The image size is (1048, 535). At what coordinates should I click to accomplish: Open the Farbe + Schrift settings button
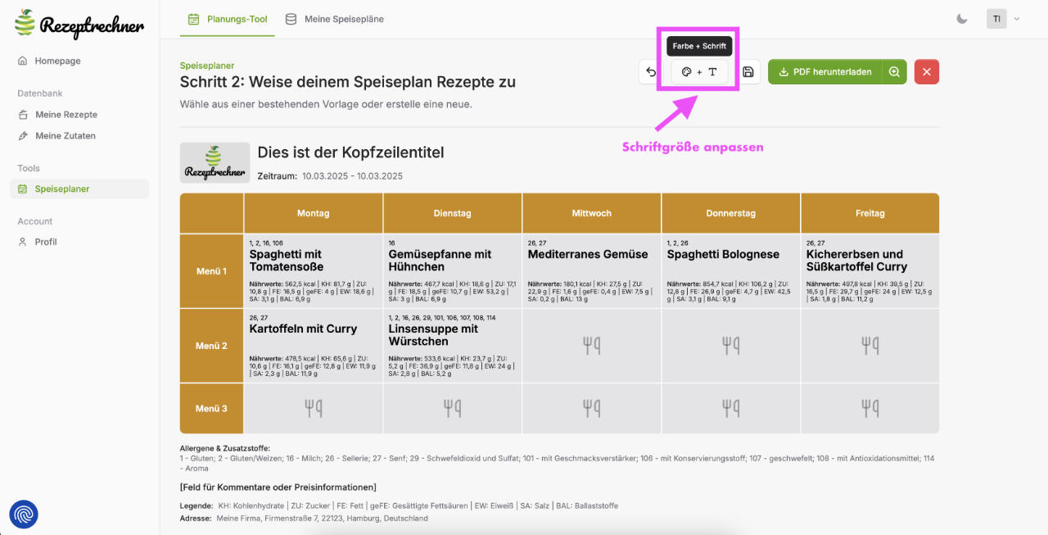(699, 72)
